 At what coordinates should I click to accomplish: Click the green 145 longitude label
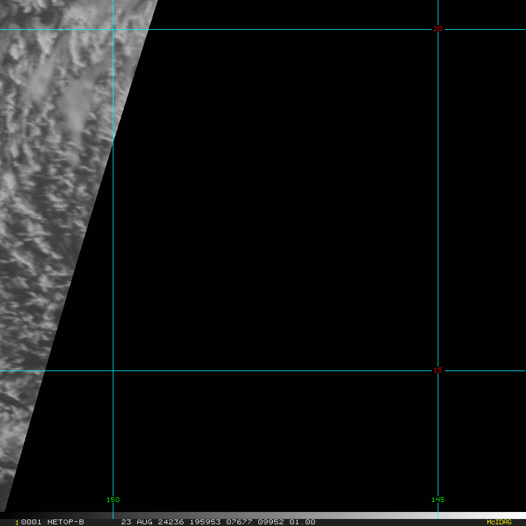point(438,500)
